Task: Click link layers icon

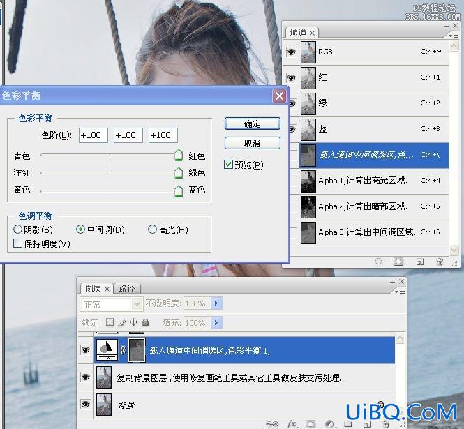Action: click(272, 424)
